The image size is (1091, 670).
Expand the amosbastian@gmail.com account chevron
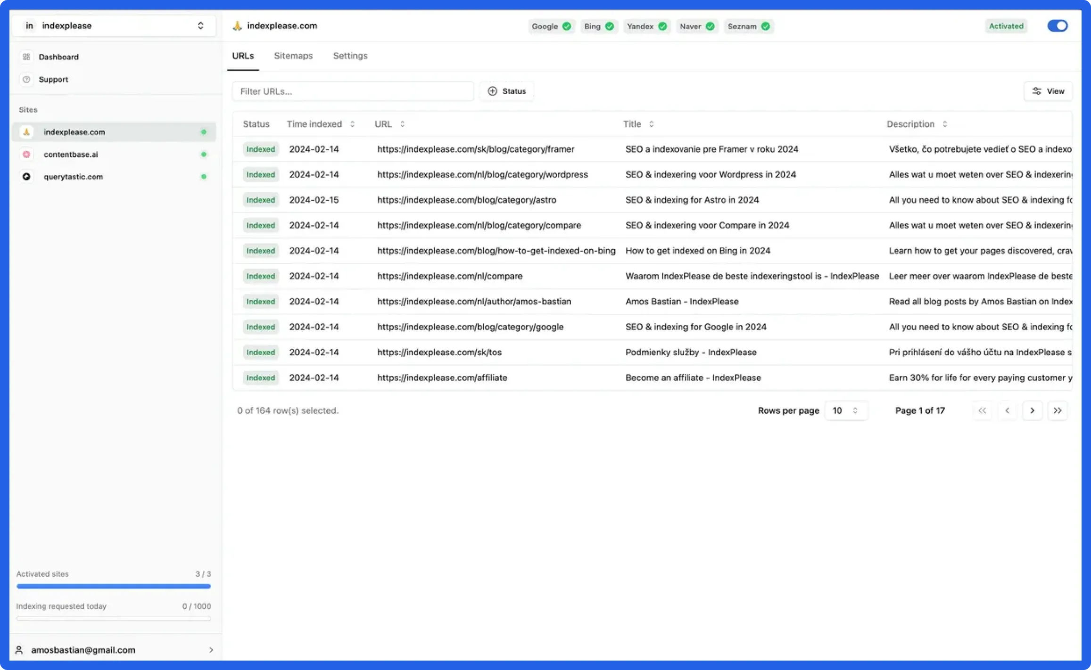(x=211, y=650)
